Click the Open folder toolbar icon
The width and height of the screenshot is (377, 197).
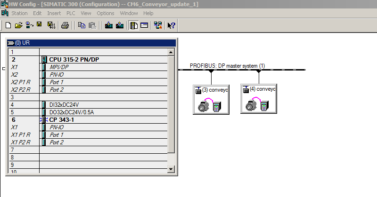point(19,25)
